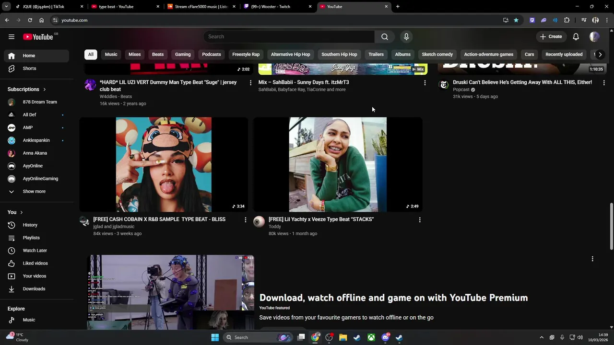Image resolution: width=614 pixels, height=345 pixels.
Task: Focus the YouTube search box
Action: click(x=289, y=37)
